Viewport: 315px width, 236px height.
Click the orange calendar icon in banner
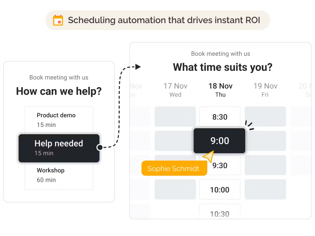(58, 20)
